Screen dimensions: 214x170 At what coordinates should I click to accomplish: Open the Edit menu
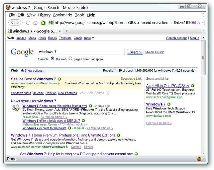(x=21, y=15)
